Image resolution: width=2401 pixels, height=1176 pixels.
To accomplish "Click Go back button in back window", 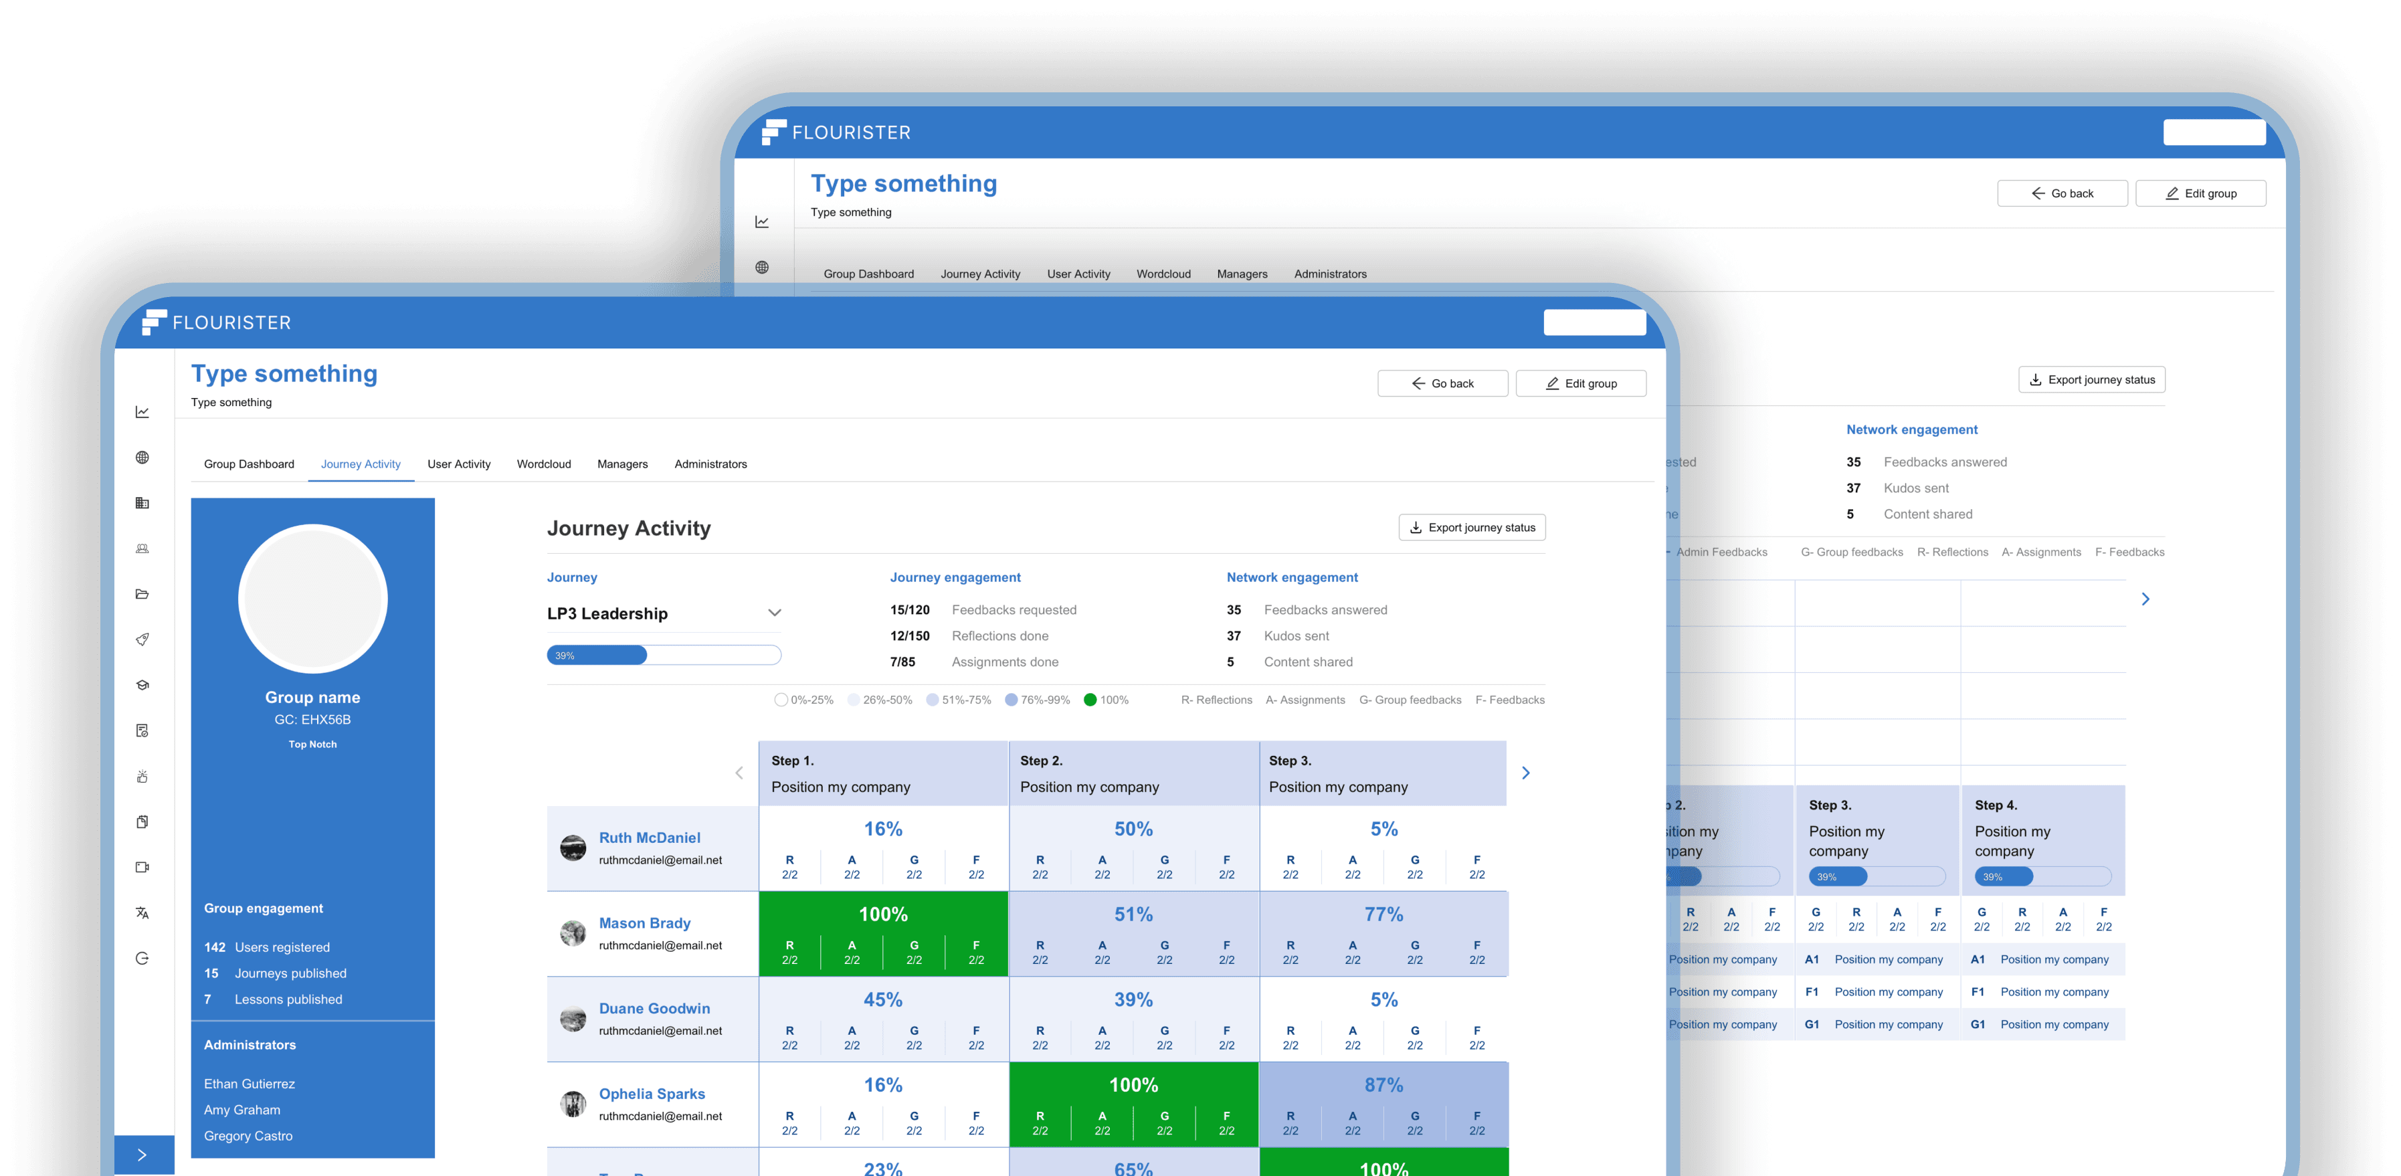I will point(2062,194).
